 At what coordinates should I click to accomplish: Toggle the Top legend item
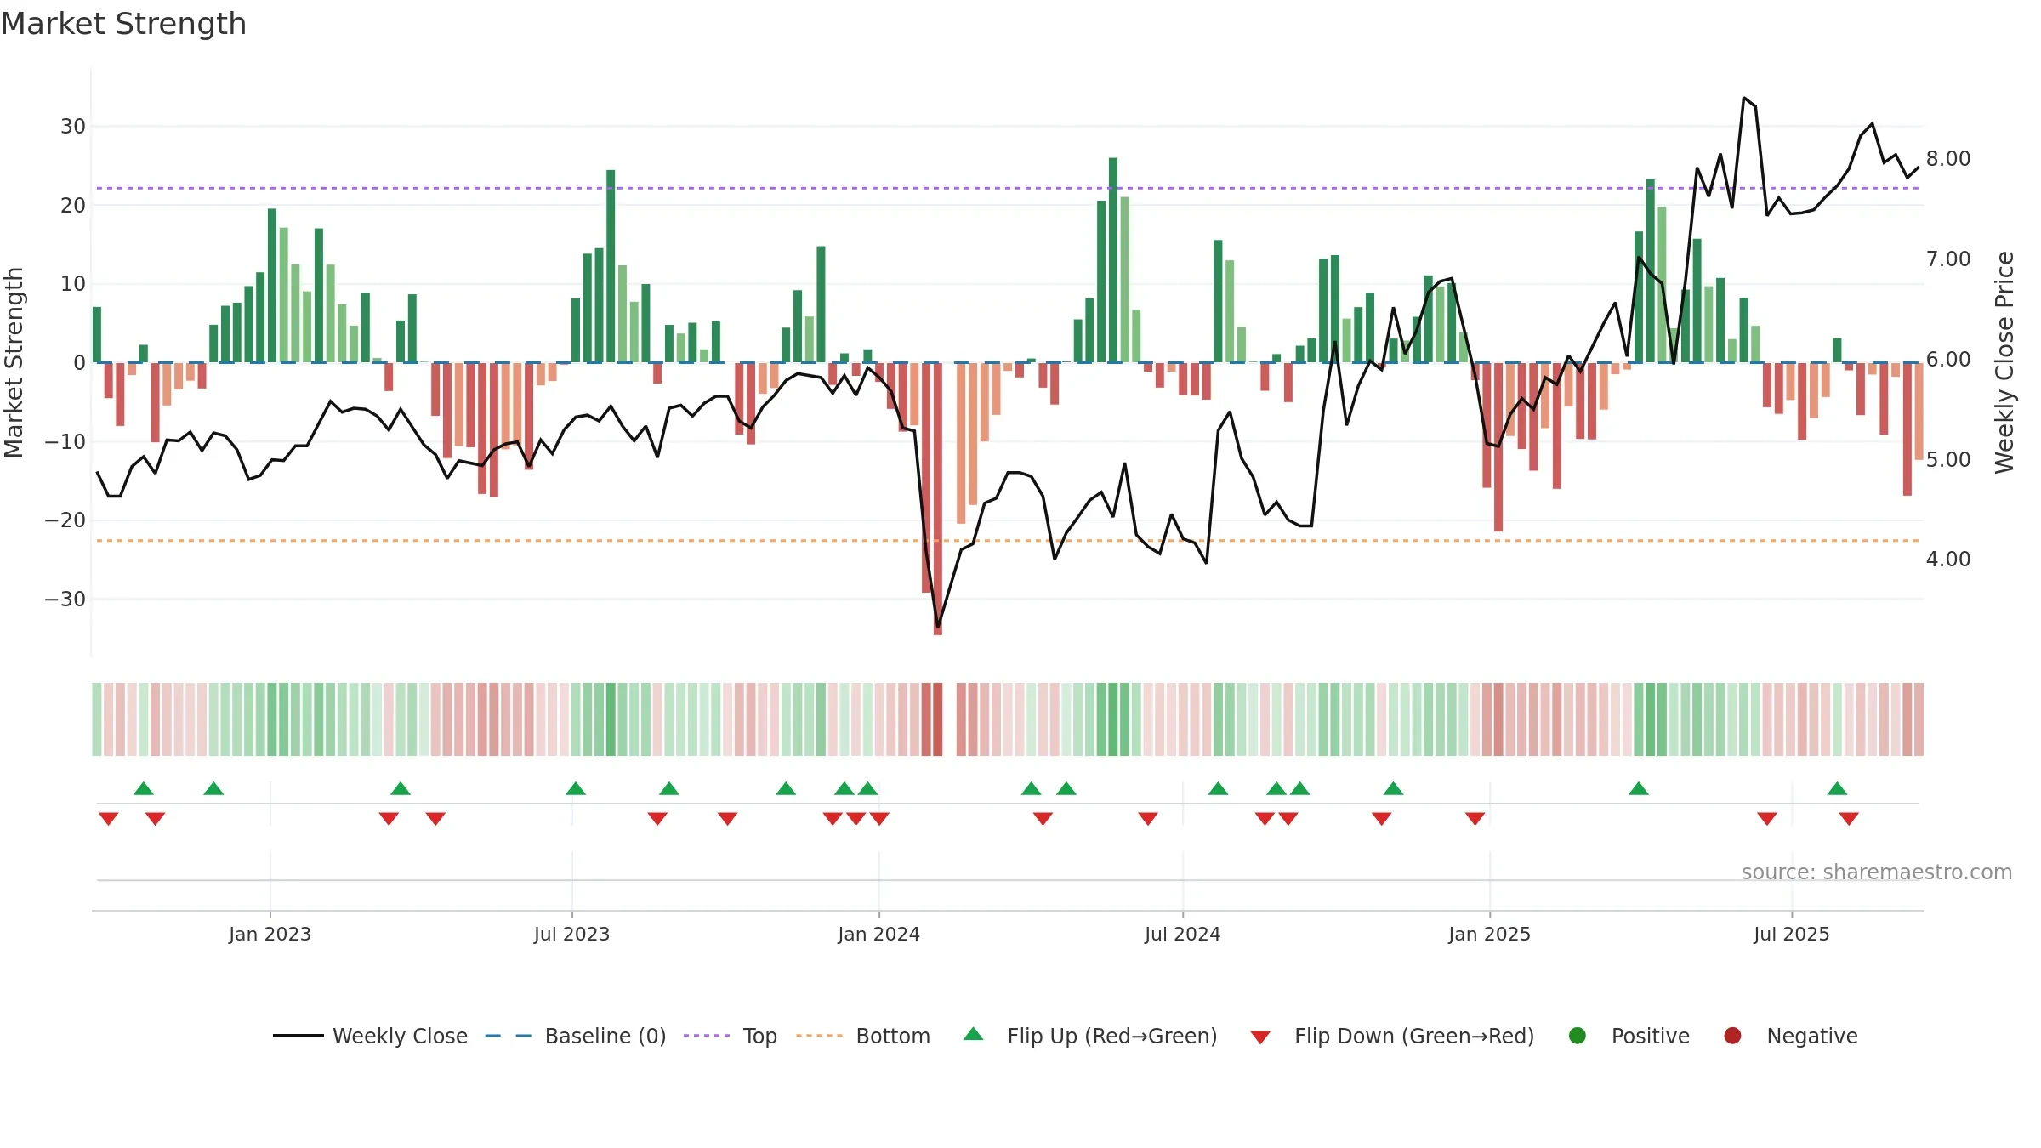(x=731, y=1036)
